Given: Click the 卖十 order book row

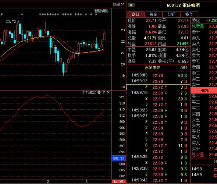Looking at the screenshot, I should click(204, 32).
